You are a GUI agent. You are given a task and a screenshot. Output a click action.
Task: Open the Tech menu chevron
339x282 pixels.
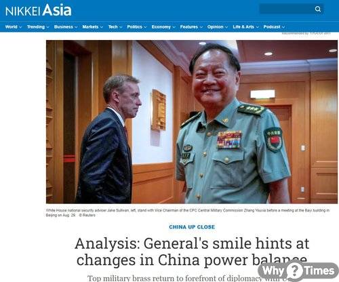click(x=121, y=27)
